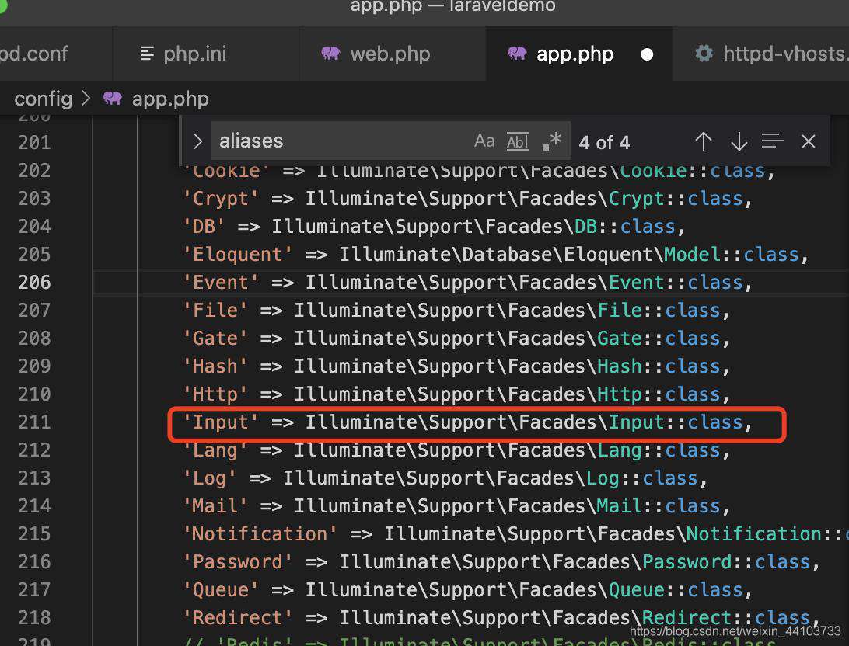This screenshot has width=849, height=646.
Task: Toggle Use Regular Expression option
Action: 552,141
